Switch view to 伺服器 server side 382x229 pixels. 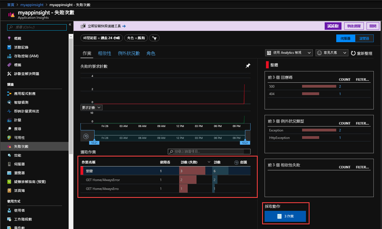[346, 38]
